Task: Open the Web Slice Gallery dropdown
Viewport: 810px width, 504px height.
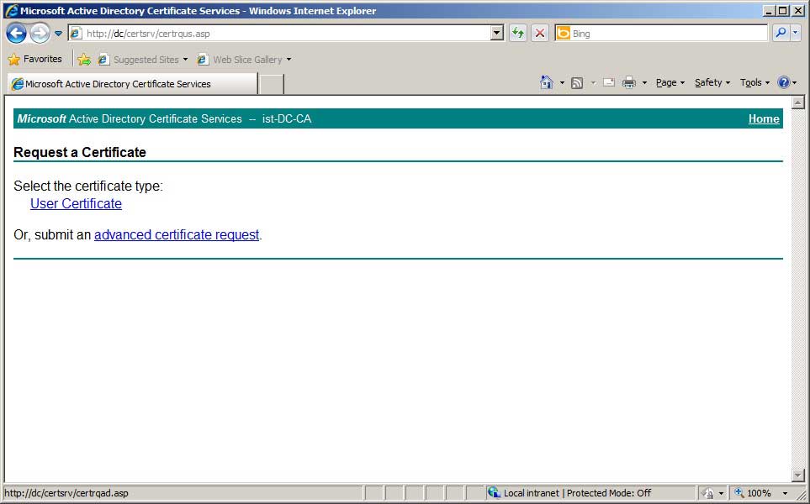Action: 289,60
